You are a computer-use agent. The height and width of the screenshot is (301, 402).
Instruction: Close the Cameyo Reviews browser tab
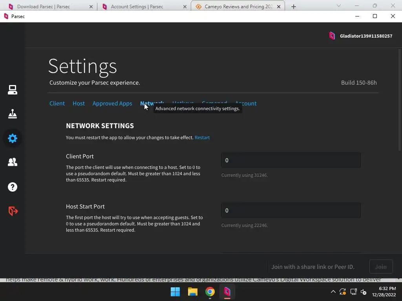click(279, 7)
